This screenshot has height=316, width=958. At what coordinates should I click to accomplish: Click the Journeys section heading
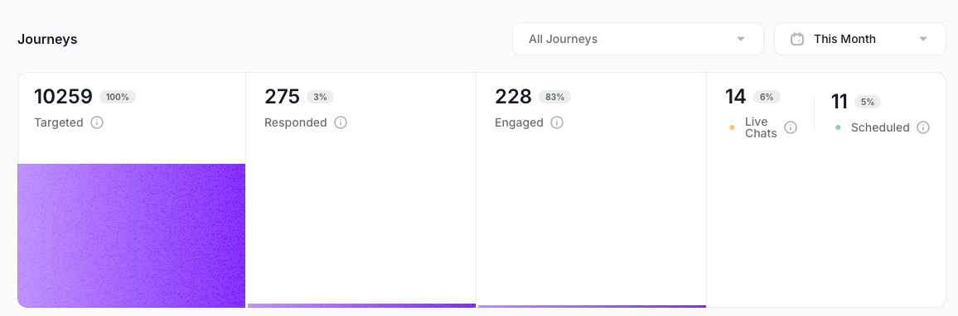(47, 39)
